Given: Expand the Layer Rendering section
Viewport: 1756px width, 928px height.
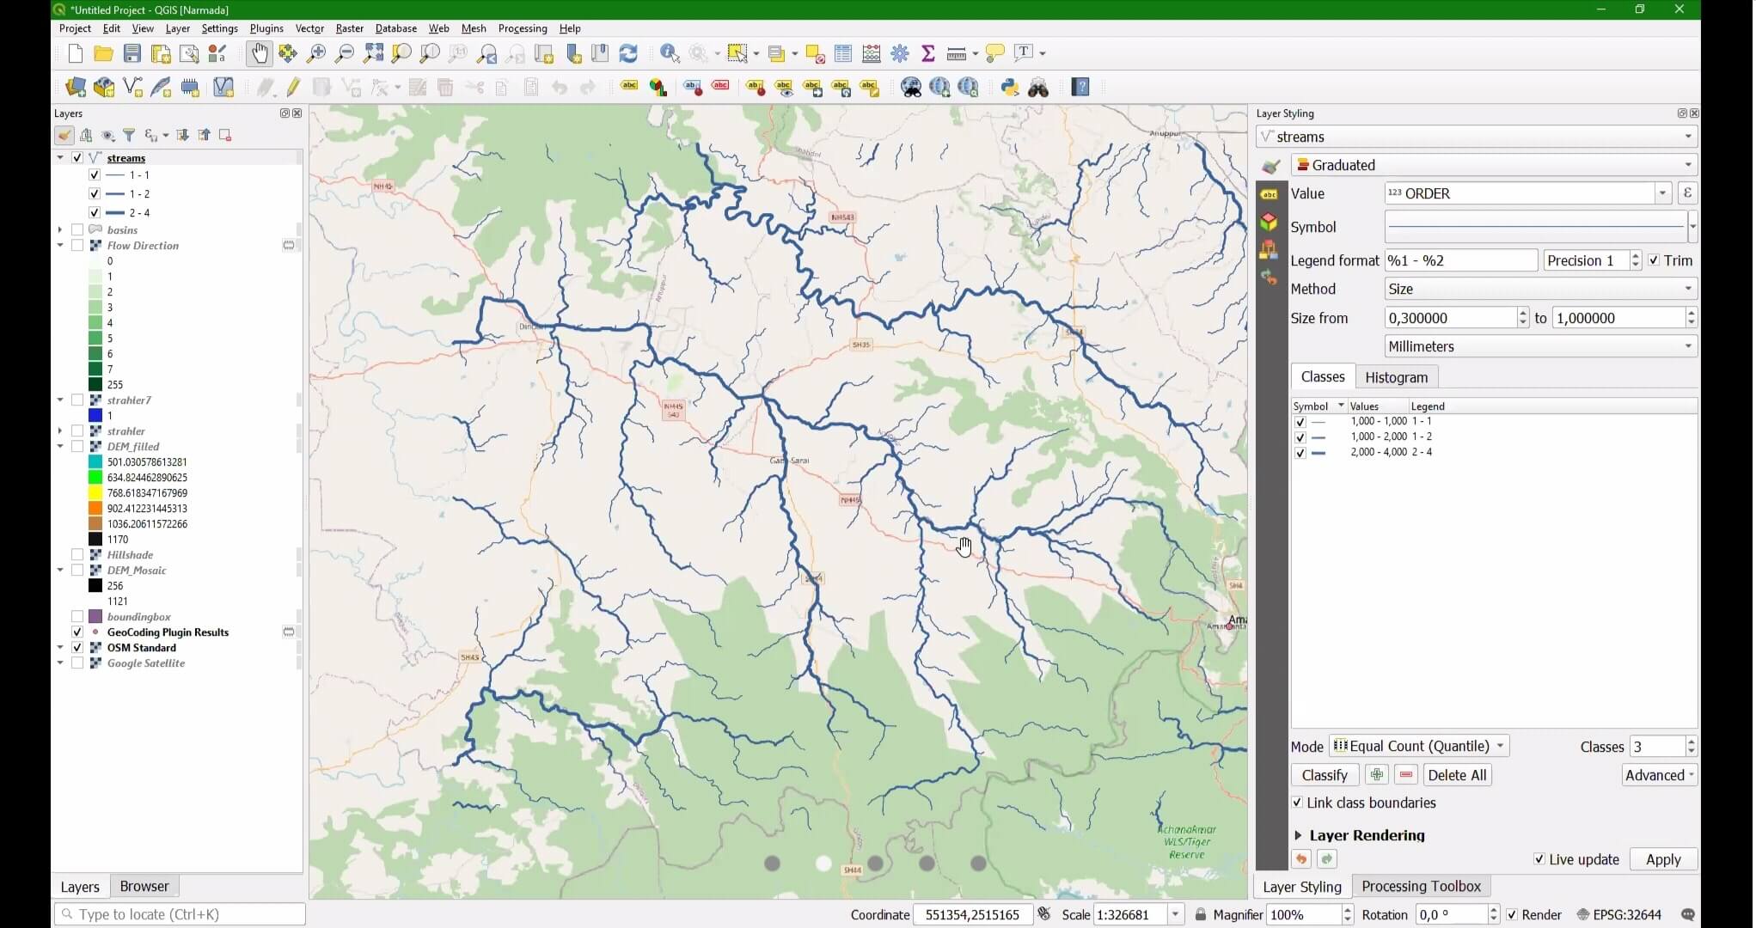Looking at the screenshot, I should (x=1299, y=835).
